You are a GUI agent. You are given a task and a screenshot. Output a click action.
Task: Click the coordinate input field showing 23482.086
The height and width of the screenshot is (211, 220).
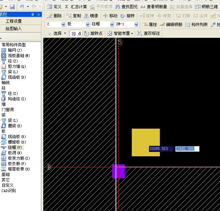(187, 149)
